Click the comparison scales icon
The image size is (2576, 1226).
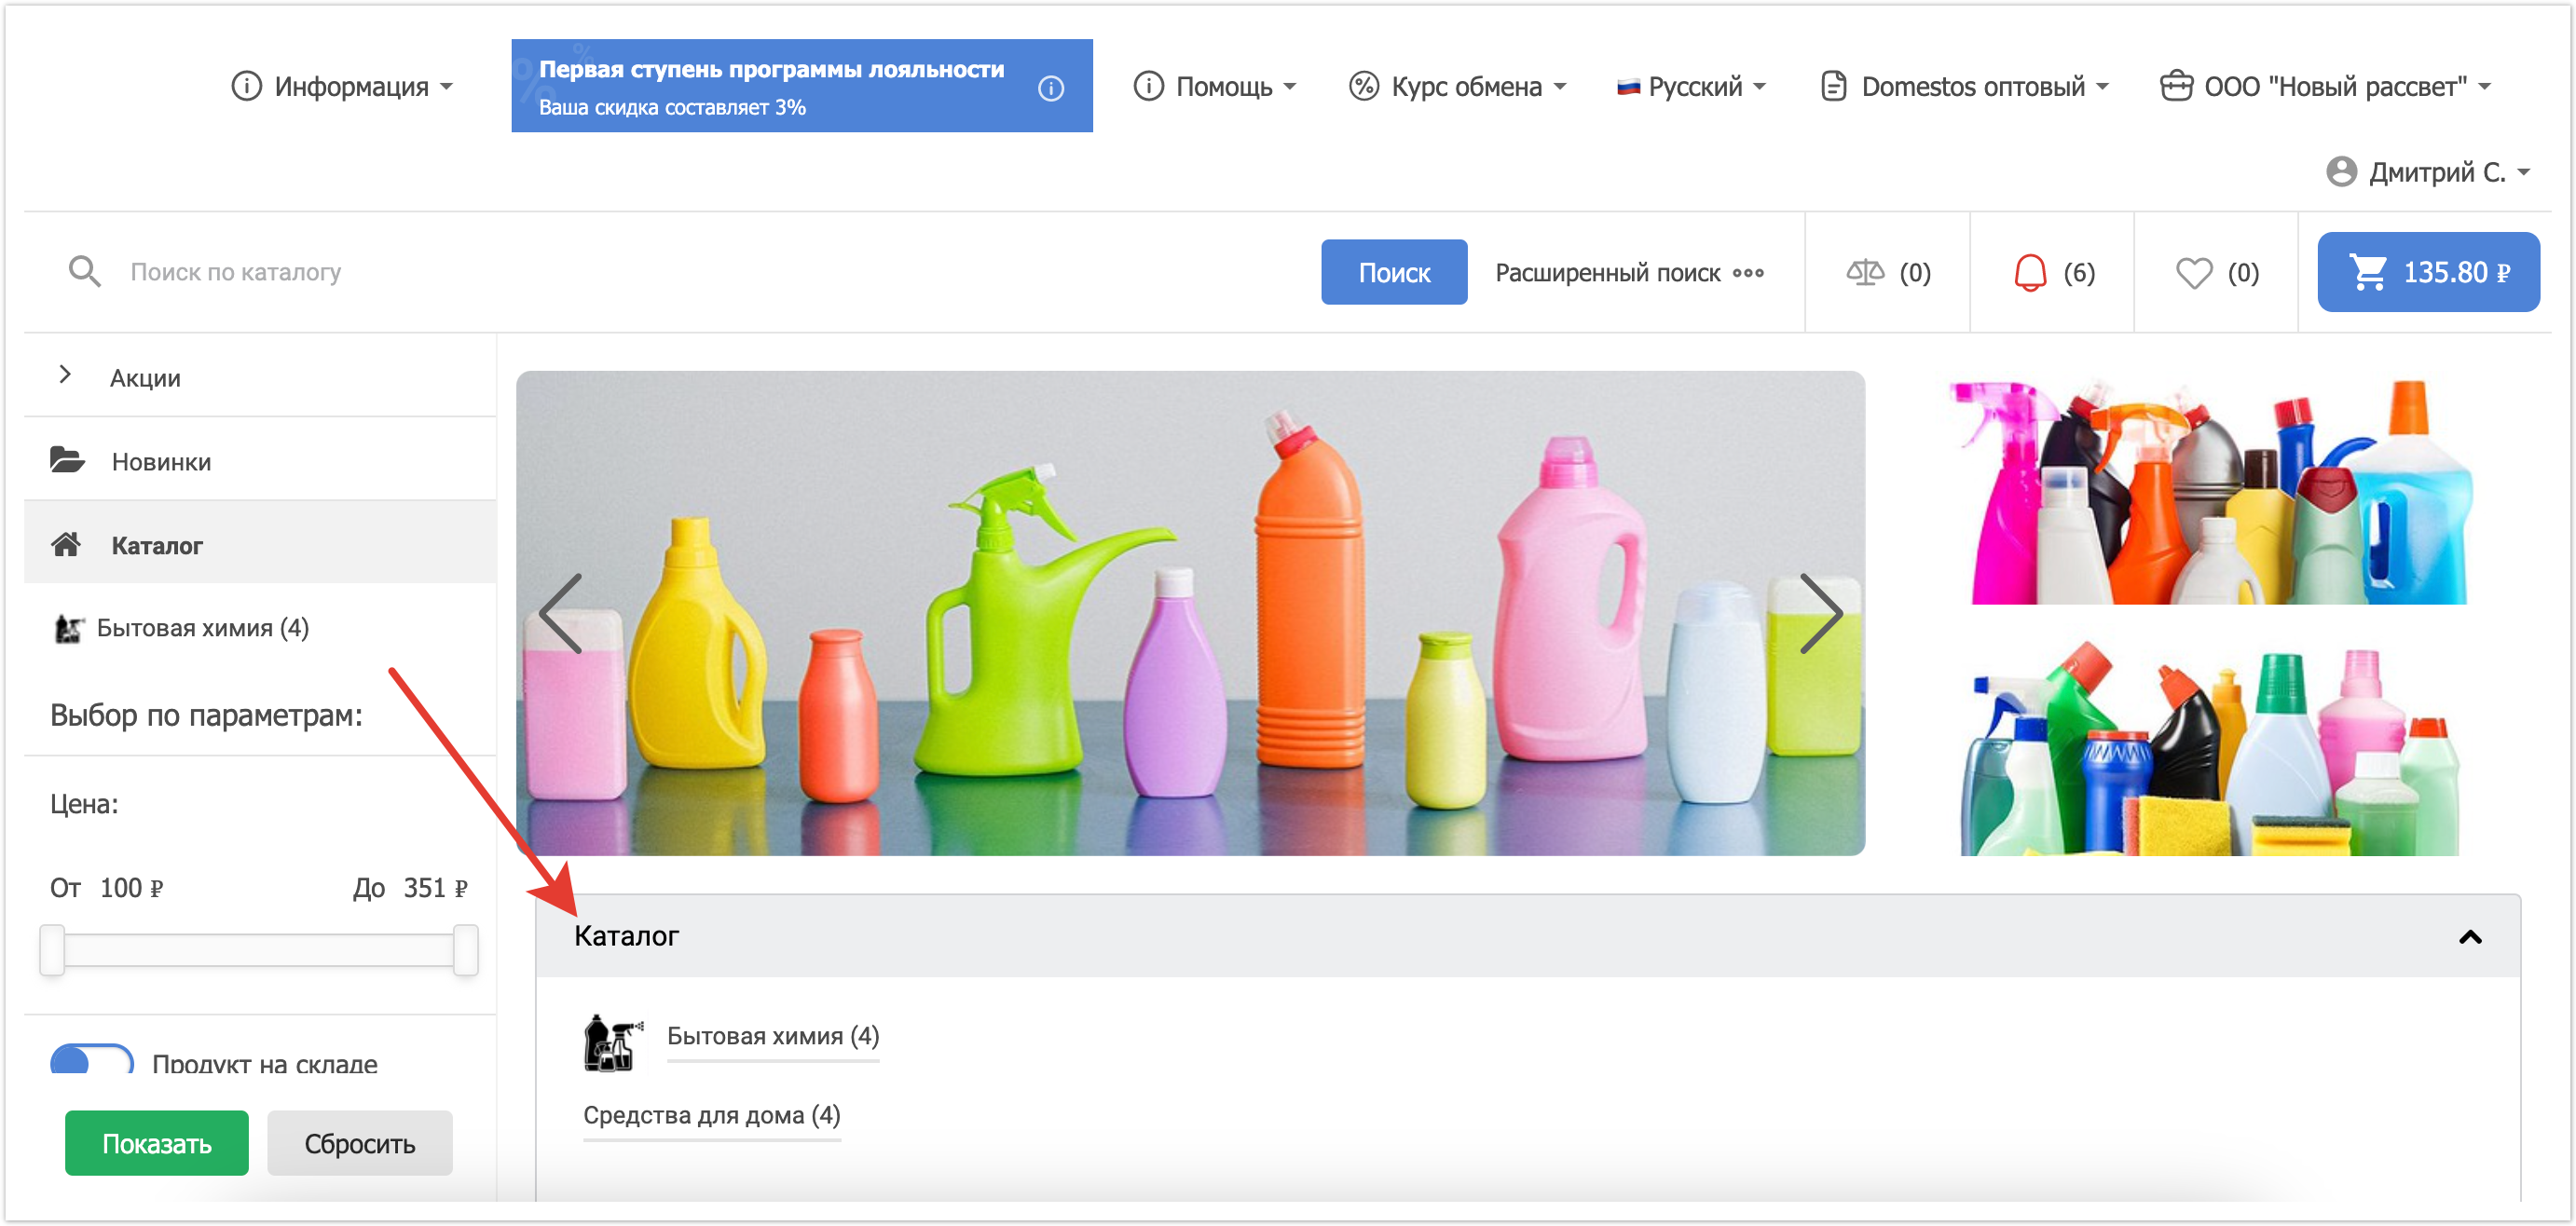point(1864,272)
